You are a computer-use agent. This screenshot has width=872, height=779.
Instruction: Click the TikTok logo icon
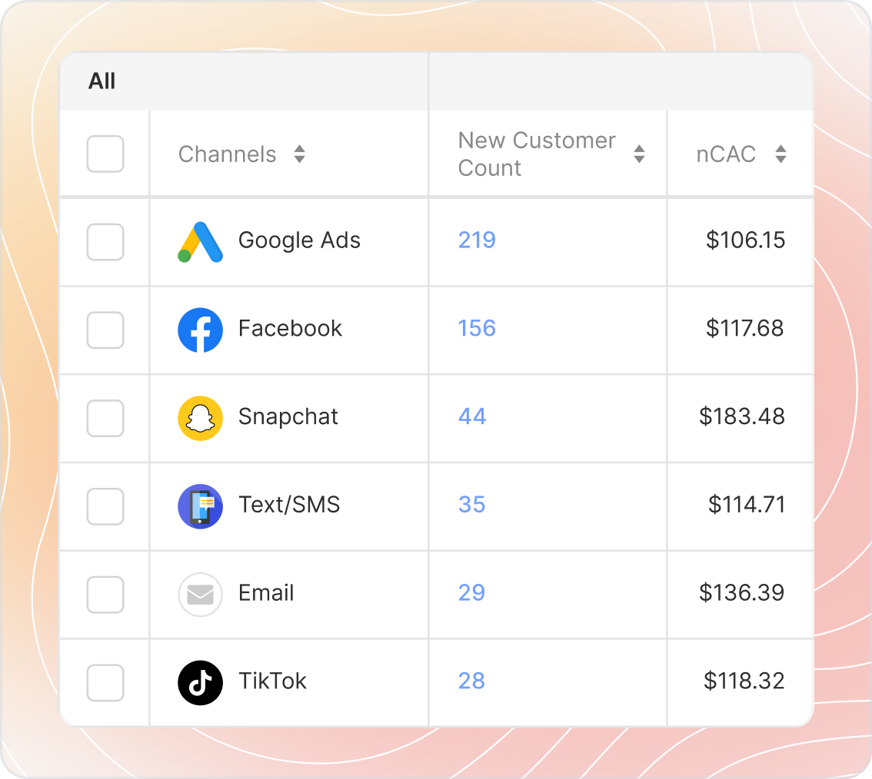[x=200, y=682]
